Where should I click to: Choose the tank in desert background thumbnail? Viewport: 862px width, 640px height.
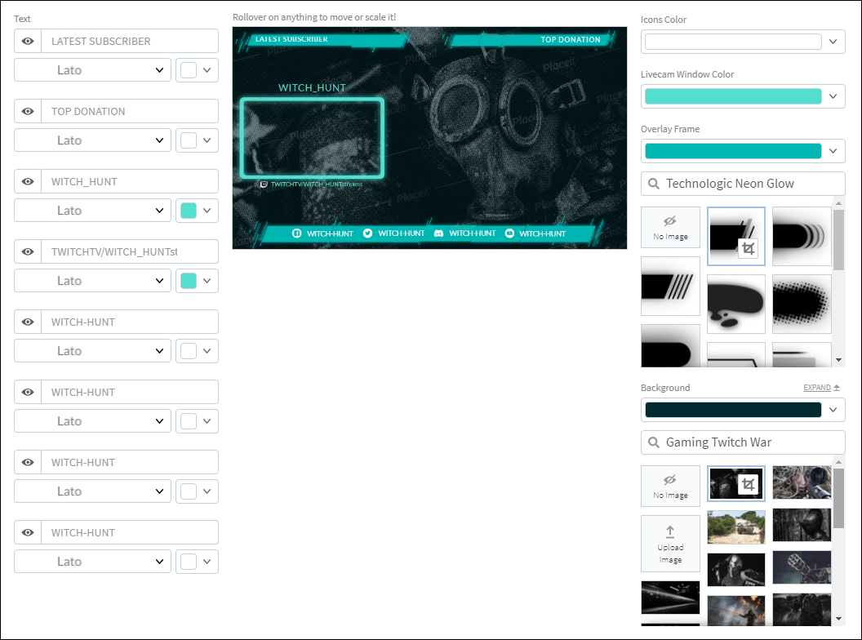pyautogui.click(x=736, y=527)
